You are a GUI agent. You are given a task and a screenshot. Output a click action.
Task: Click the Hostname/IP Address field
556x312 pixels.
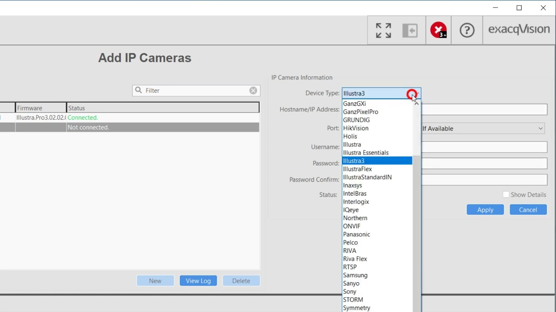[x=484, y=110]
